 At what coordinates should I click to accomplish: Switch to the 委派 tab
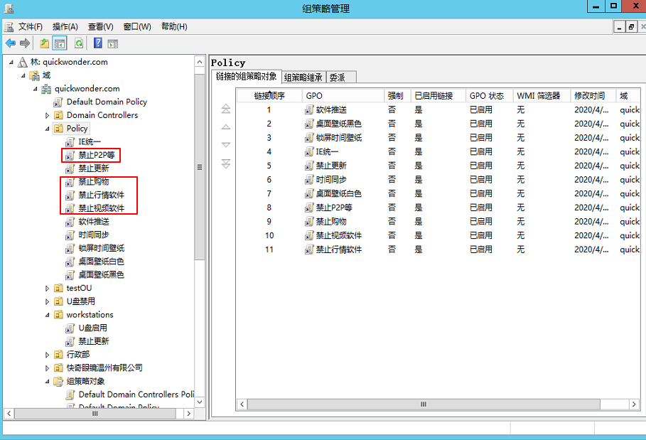[x=337, y=77]
